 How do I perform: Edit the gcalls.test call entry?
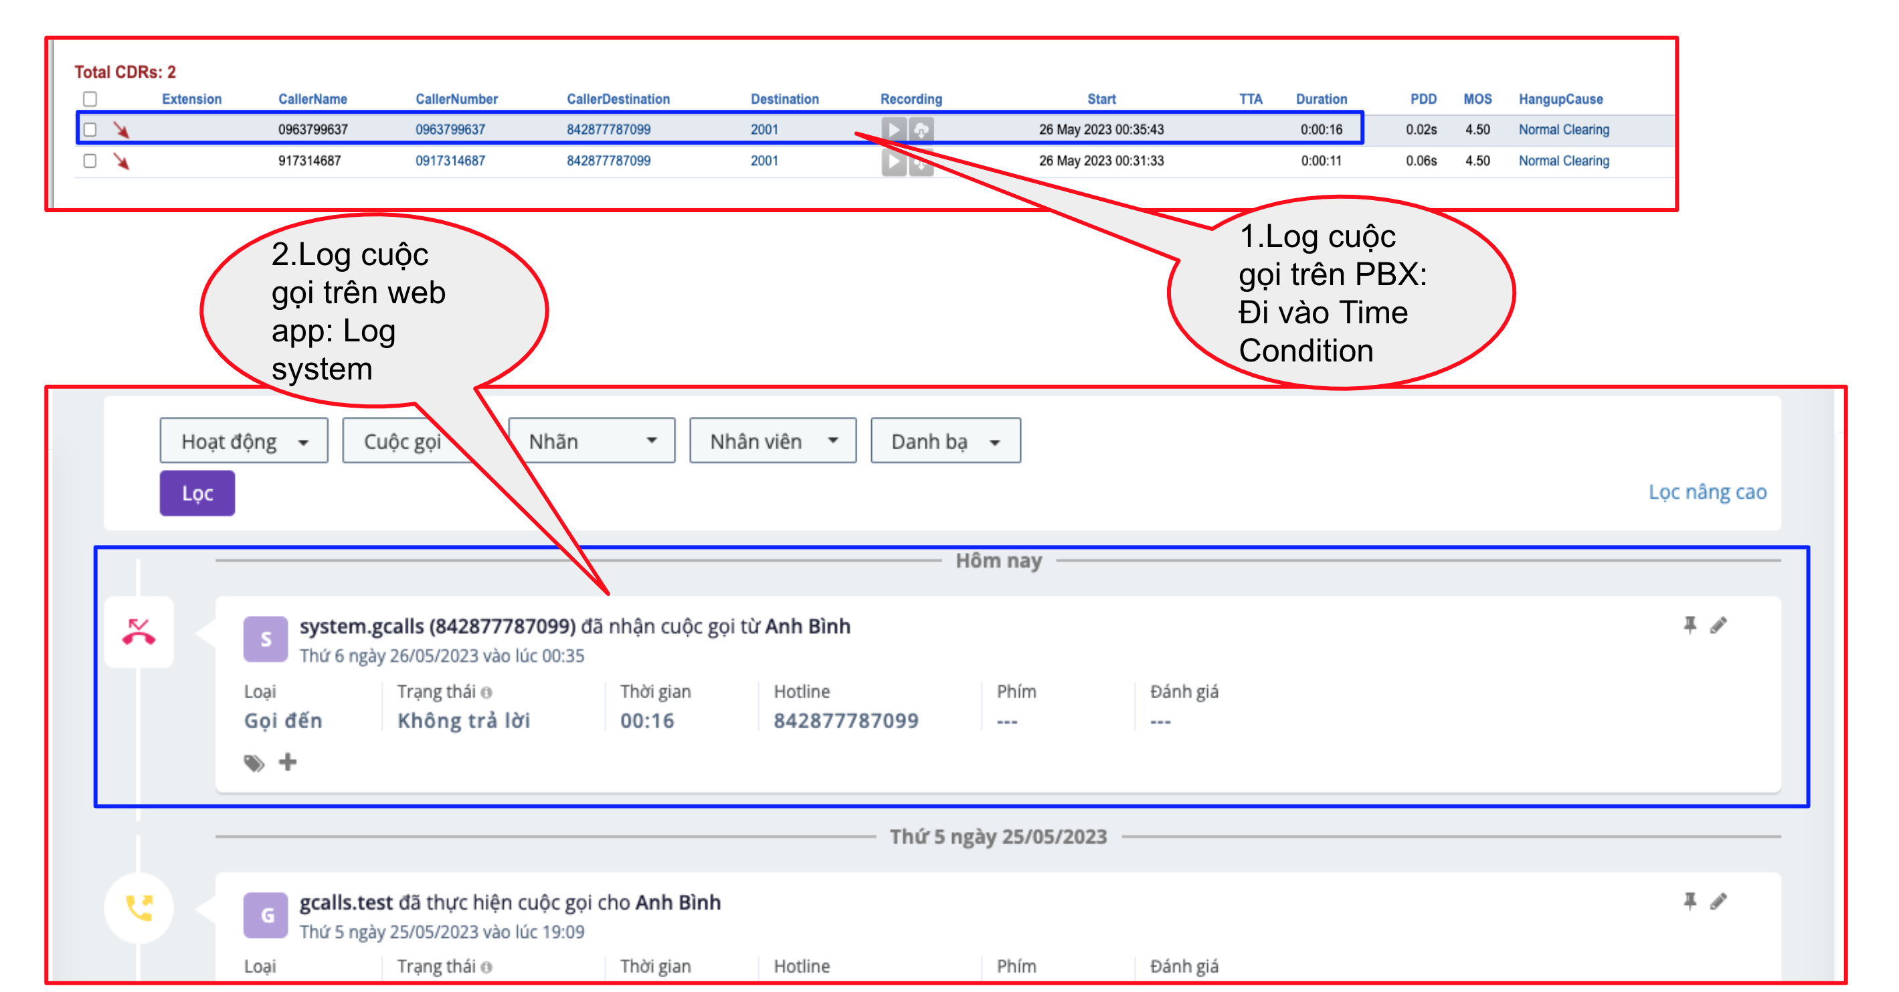(x=1718, y=900)
